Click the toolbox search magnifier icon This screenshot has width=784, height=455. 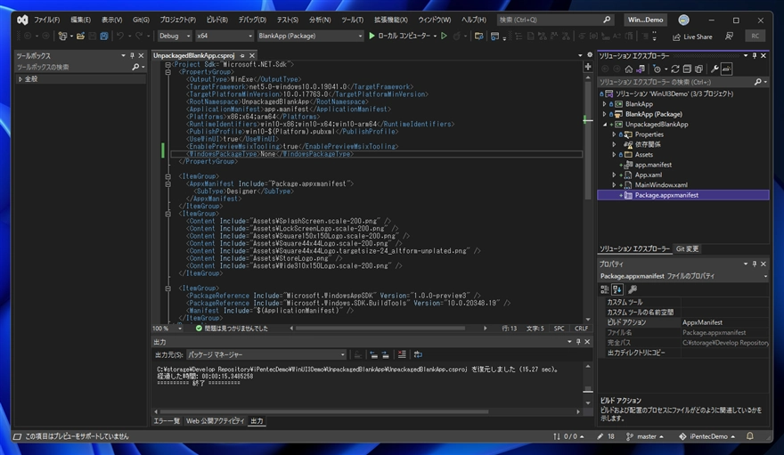click(x=135, y=67)
